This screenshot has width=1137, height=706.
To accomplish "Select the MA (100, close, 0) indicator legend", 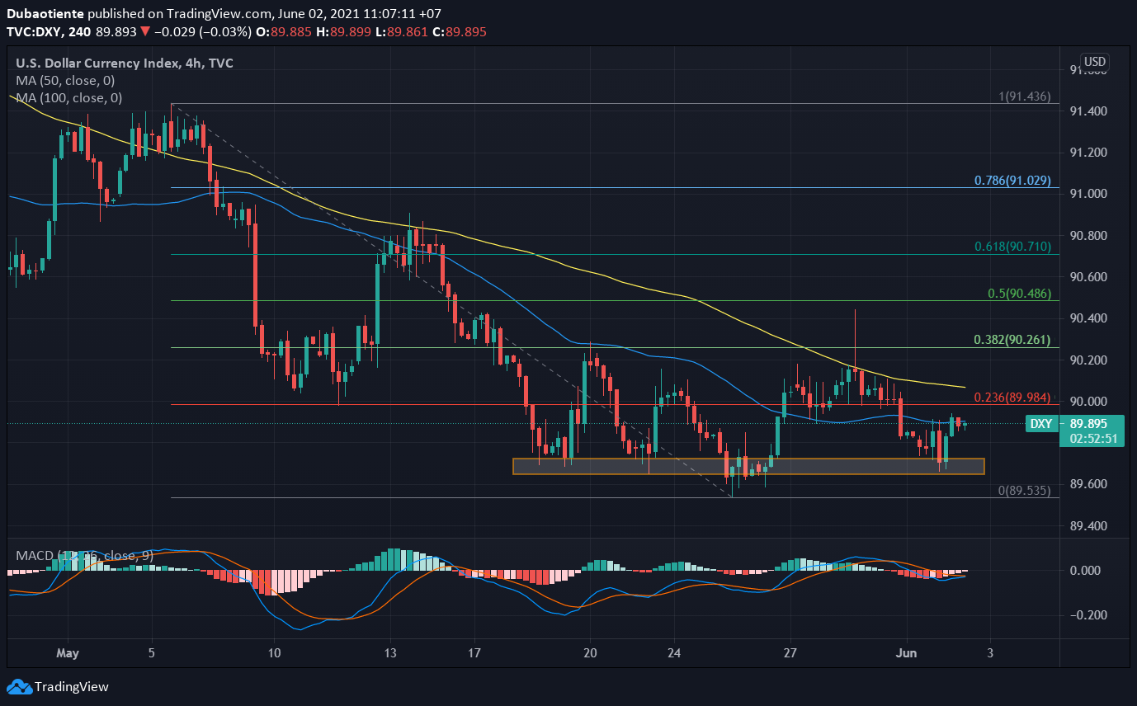I will 69,97.
